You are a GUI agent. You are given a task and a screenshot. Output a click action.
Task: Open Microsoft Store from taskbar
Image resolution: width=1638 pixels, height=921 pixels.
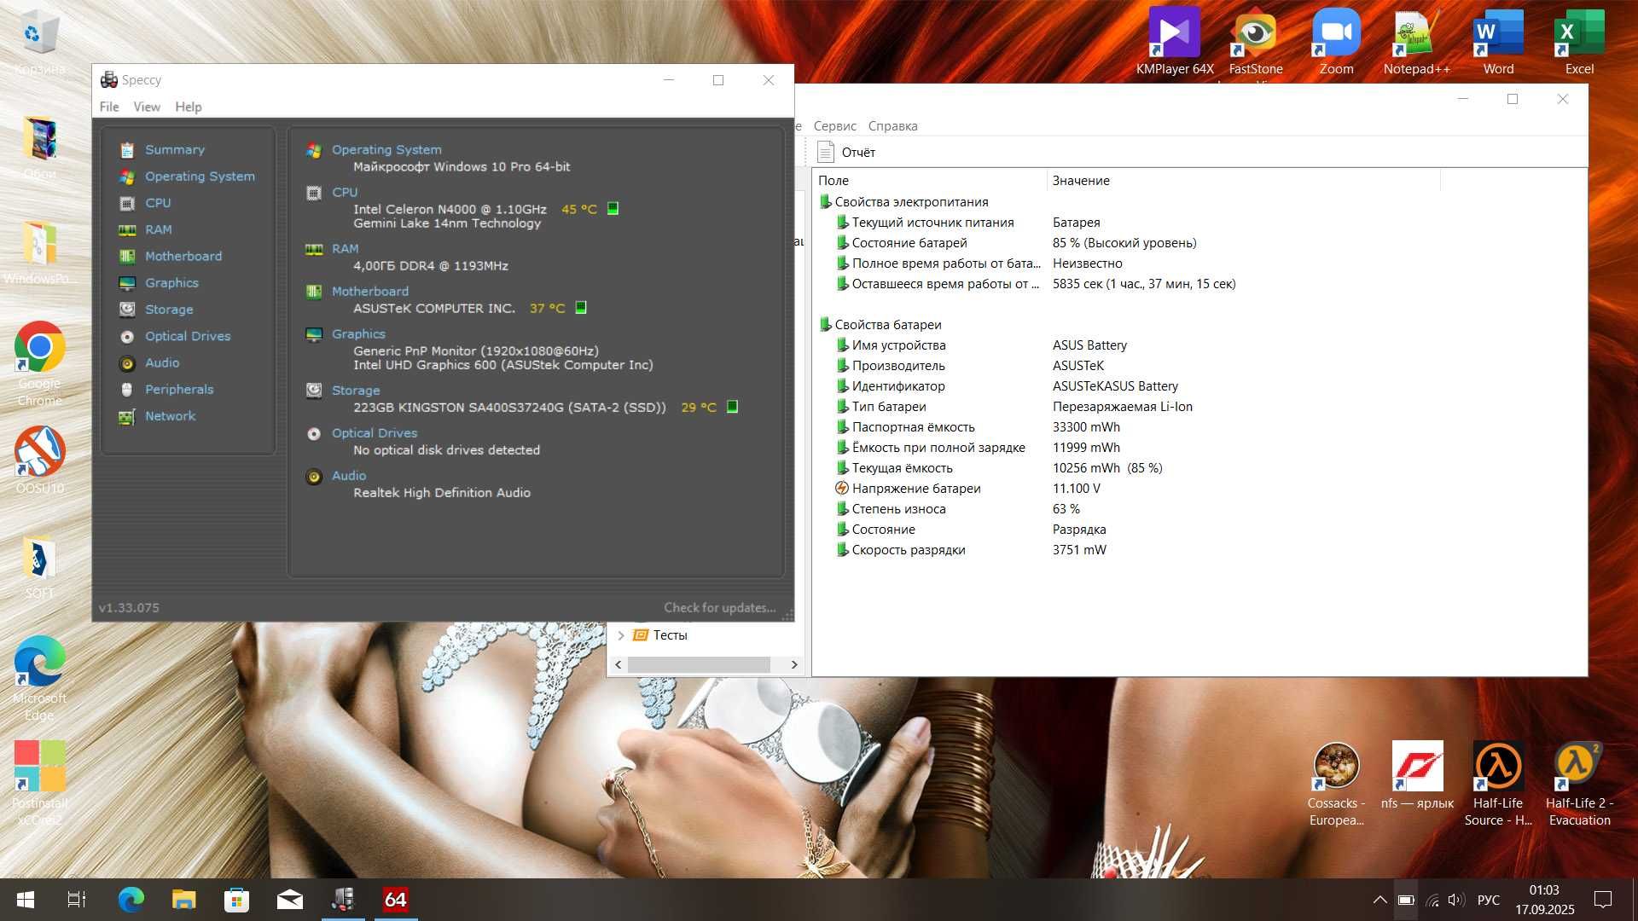[x=236, y=900]
